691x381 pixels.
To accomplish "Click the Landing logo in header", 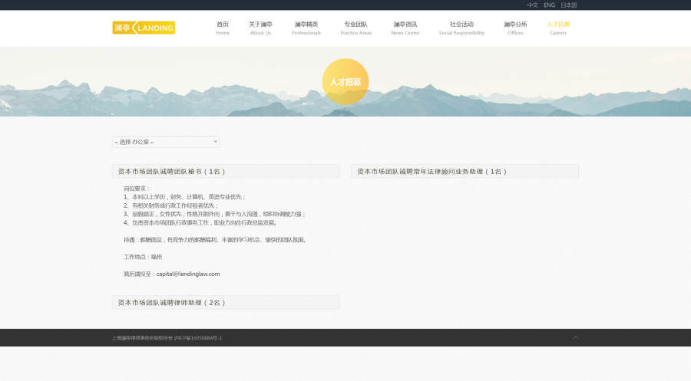I will coord(144,28).
